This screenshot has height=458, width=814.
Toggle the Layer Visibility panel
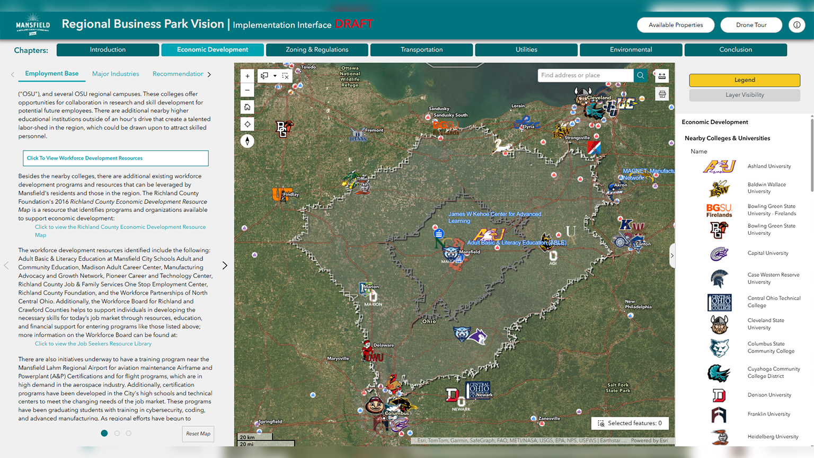(x=744, y=95)
